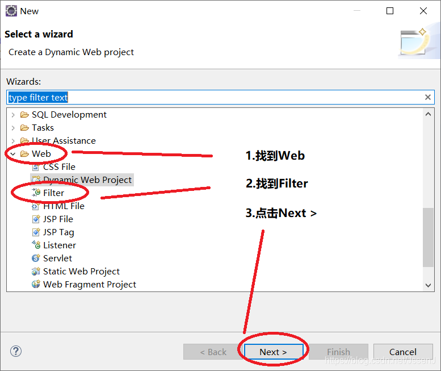Click the JSP Tag icon
This screenshot has height=371, width=441.
pos(36,232)
